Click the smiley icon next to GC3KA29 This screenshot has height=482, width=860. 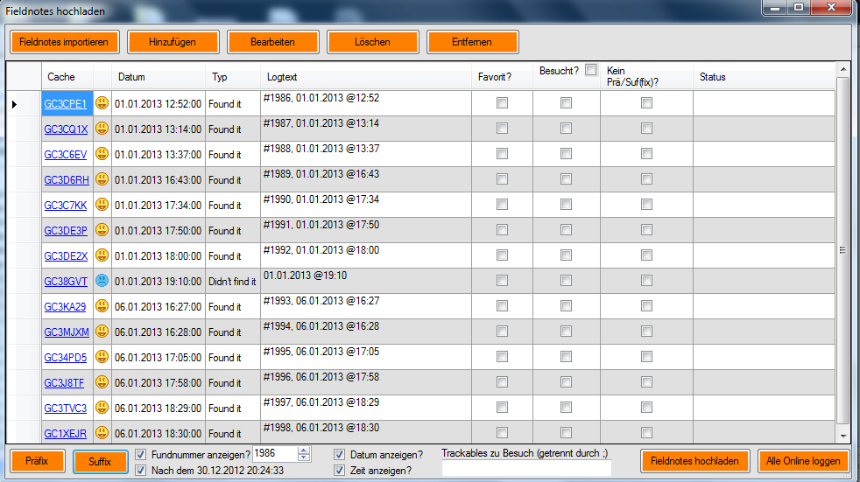(102, 306)
